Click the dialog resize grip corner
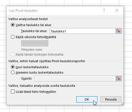 point(122,104)
